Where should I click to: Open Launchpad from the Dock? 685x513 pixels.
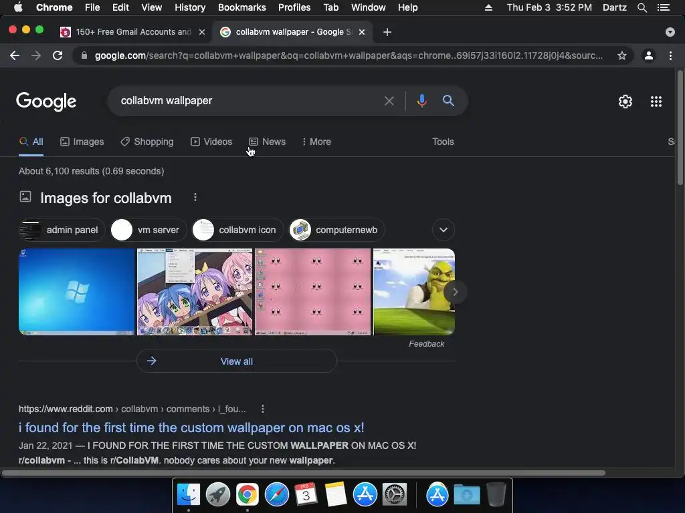(x=218, y=495)
